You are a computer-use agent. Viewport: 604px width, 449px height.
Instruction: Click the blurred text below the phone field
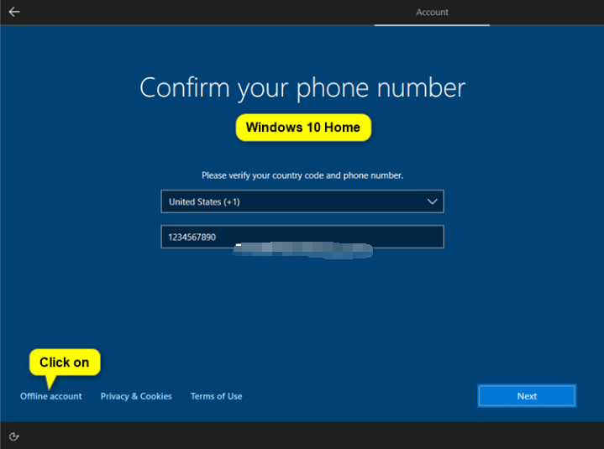[302, 249]
